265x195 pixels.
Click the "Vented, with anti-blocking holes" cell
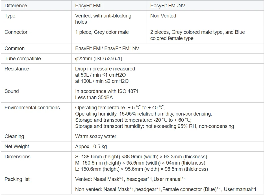pos(103,19)
